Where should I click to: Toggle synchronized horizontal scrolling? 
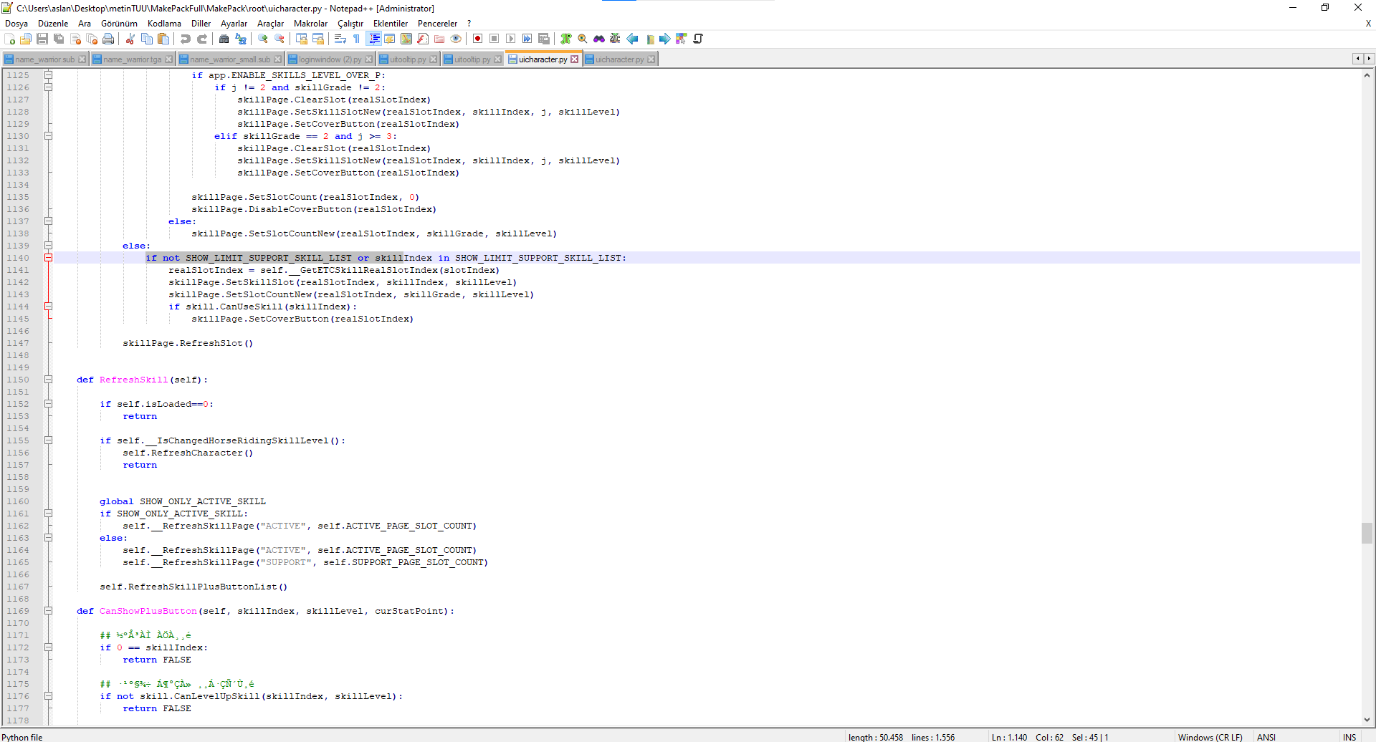tap(318, 39)
